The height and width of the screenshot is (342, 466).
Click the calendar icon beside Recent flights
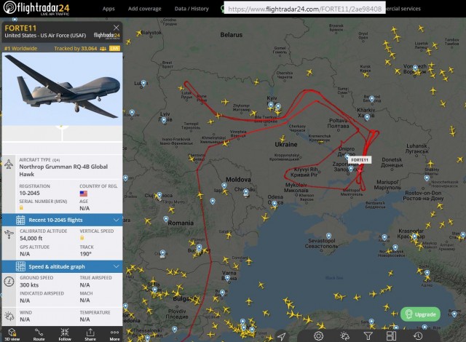(x=20, y=220)
